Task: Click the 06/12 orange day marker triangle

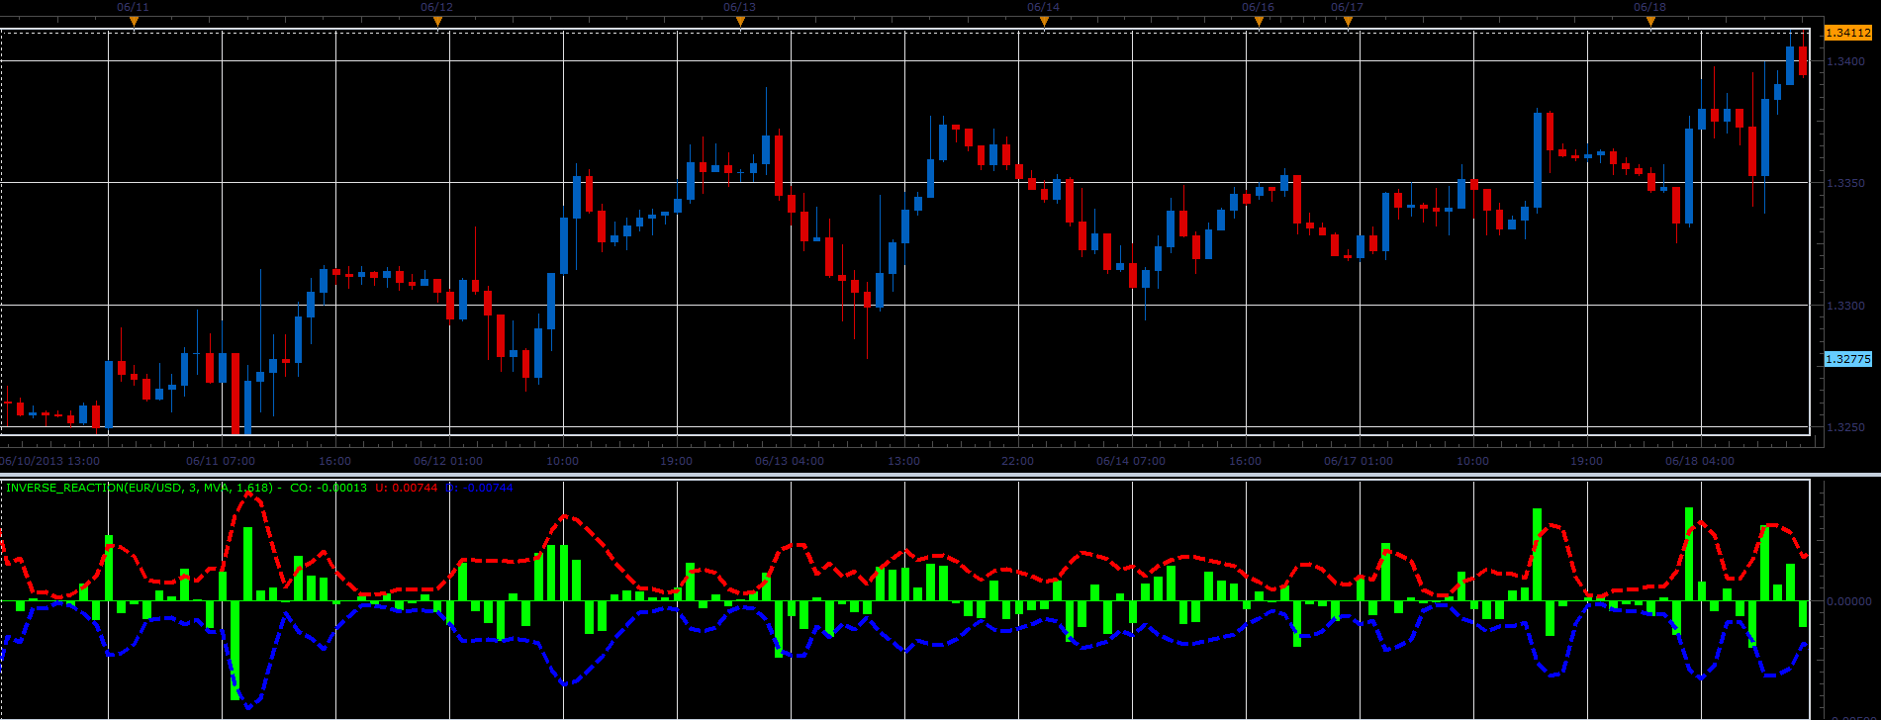Action: click(437, 22)
